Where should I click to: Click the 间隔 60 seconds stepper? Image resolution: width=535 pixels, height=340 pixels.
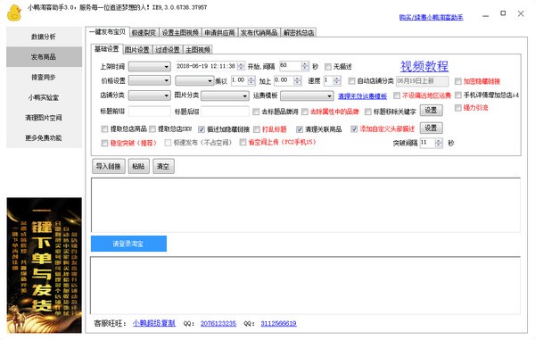305,66
